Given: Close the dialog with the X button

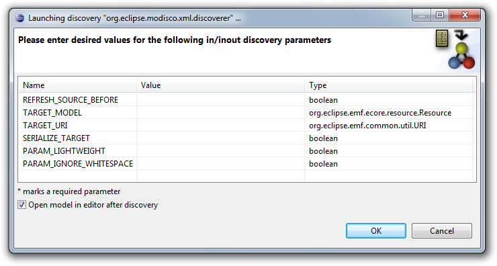Looking at the screenshot, I should [465, 15].
